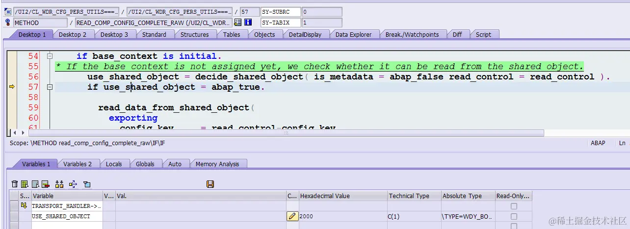The height and width of the screenshot is (229, 630).
Task: Select the Locals tab
Action: 114,164
